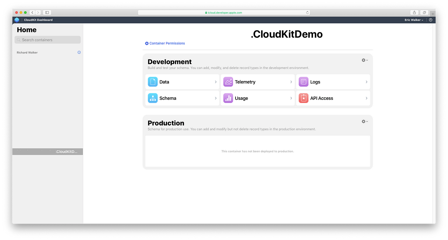Click the CloudKit Dashboard title

(x=38, y=20)
